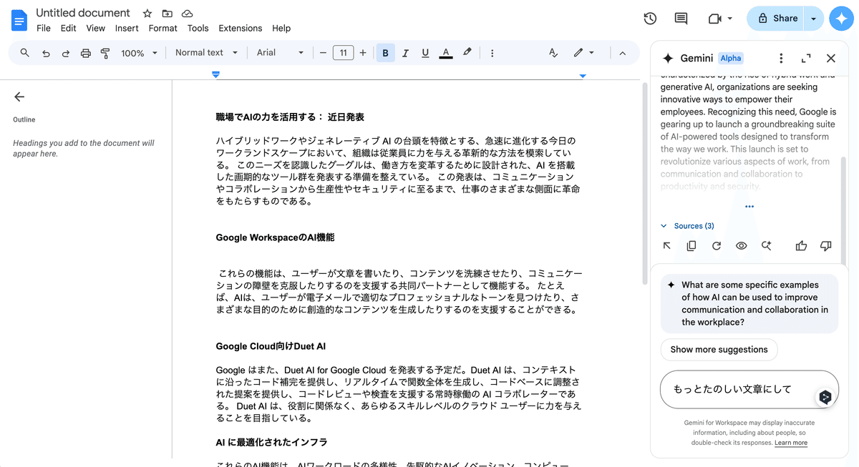
Task: Open version history clock icon
Action: pyautogui.click(x=650, y=19)
